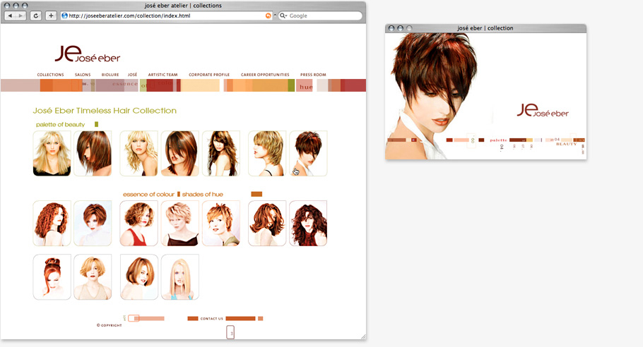Go to the PRESS ROOM page
This screenshot has width=643, height=347.
[313, 75]
